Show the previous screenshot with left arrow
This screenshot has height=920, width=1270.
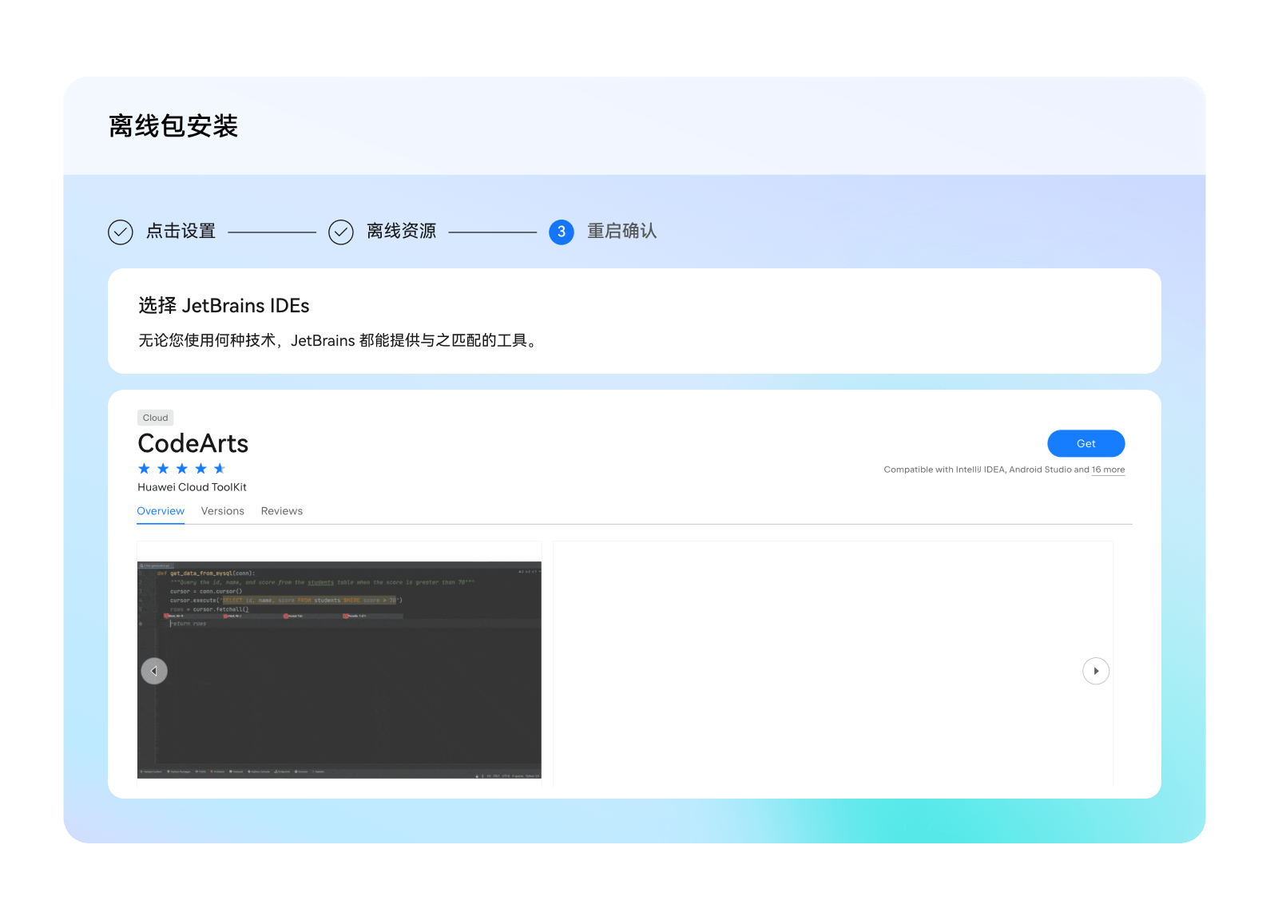point(154,671)
